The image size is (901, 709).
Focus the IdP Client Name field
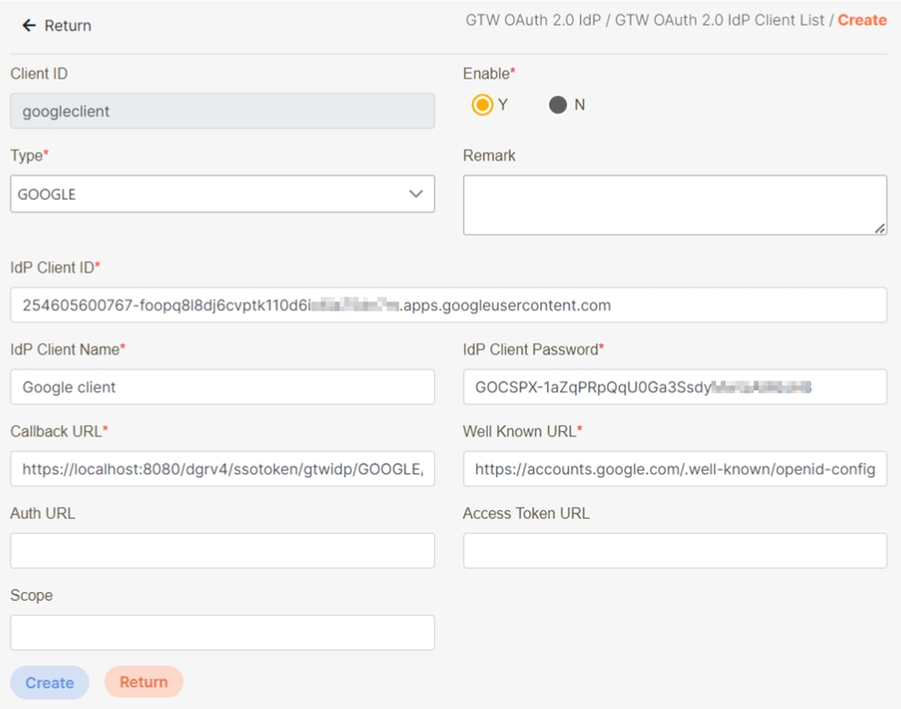[222, 388]
